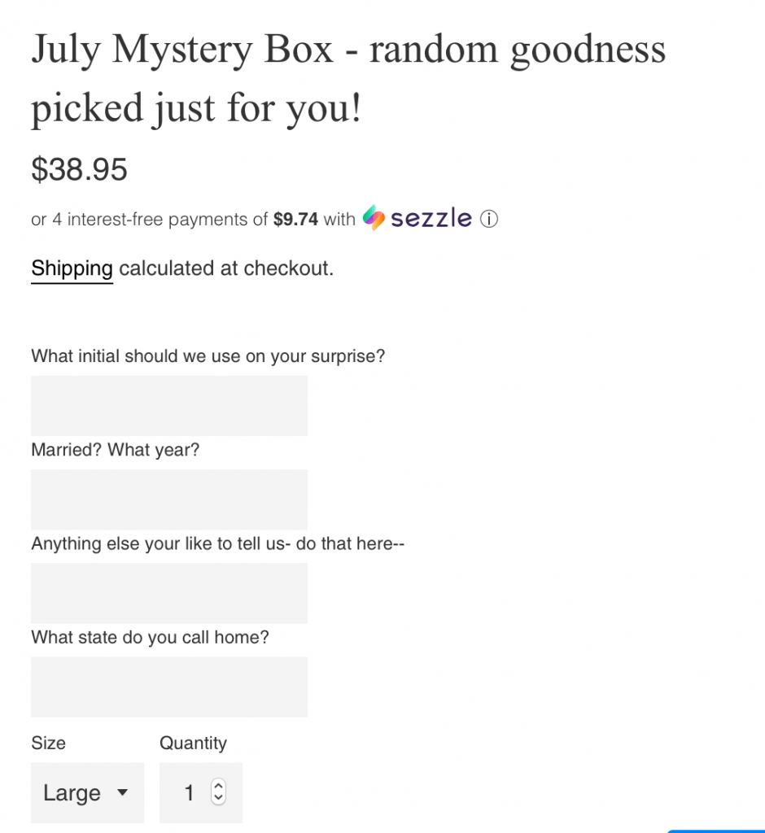This screenshot has height=833, width=765.
Task: Select the 'Anything else' text field
Action: (169, 593)
